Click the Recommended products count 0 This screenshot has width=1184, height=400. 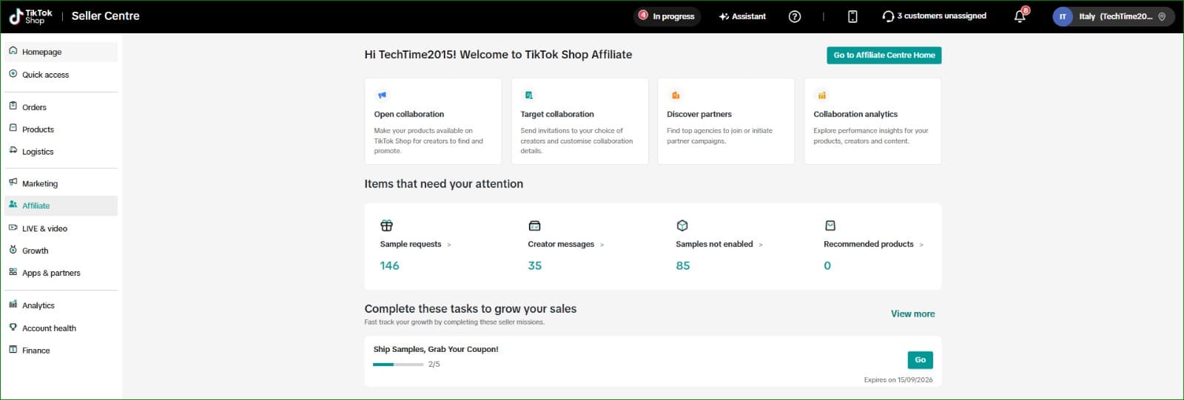point(827,265)
